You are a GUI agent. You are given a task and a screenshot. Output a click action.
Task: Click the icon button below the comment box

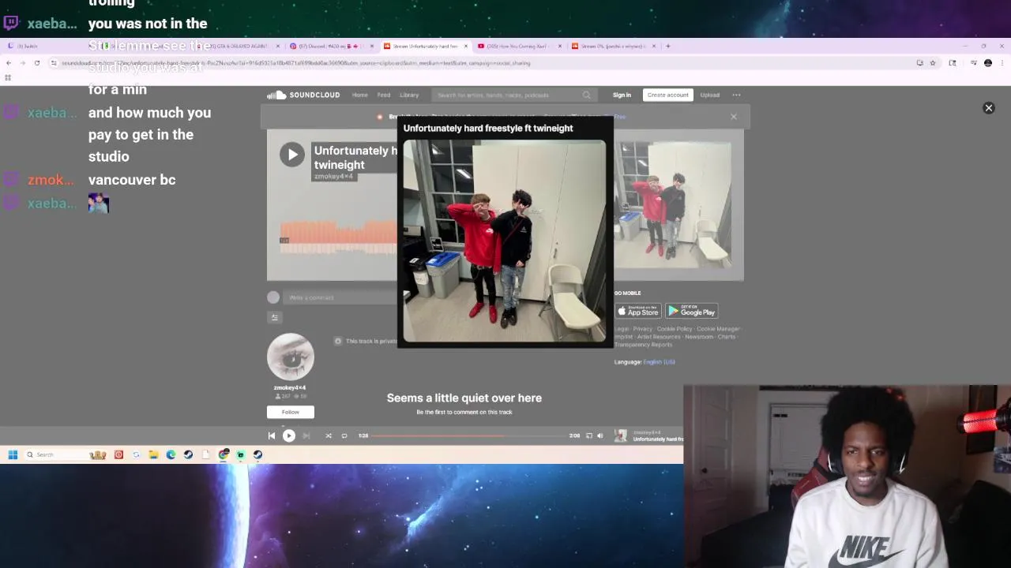[x=274, y=317]
